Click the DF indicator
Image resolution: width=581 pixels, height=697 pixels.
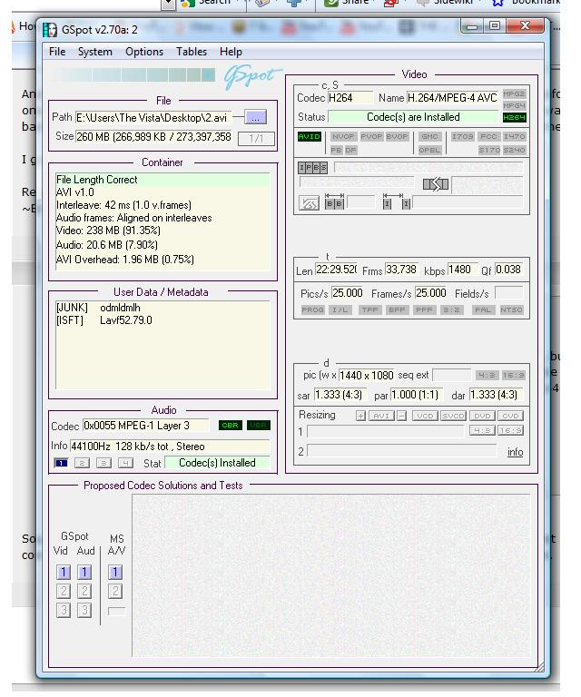click(x=350, y=150)
